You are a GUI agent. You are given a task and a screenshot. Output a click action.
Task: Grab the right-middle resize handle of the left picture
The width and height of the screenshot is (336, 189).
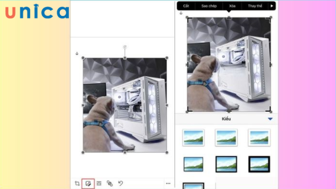coord(167,105)
